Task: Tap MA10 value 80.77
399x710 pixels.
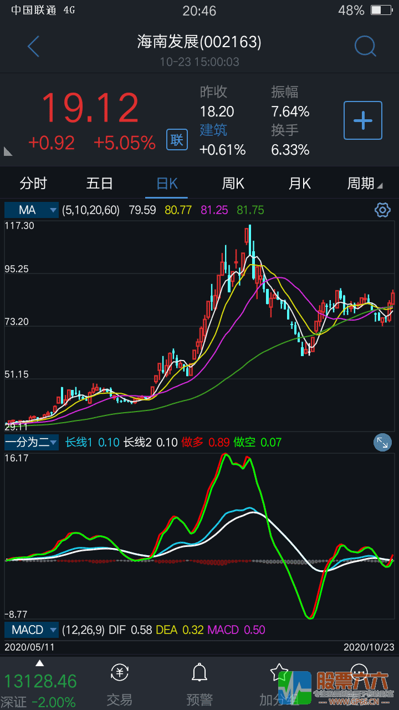Action: pos(178,210)
